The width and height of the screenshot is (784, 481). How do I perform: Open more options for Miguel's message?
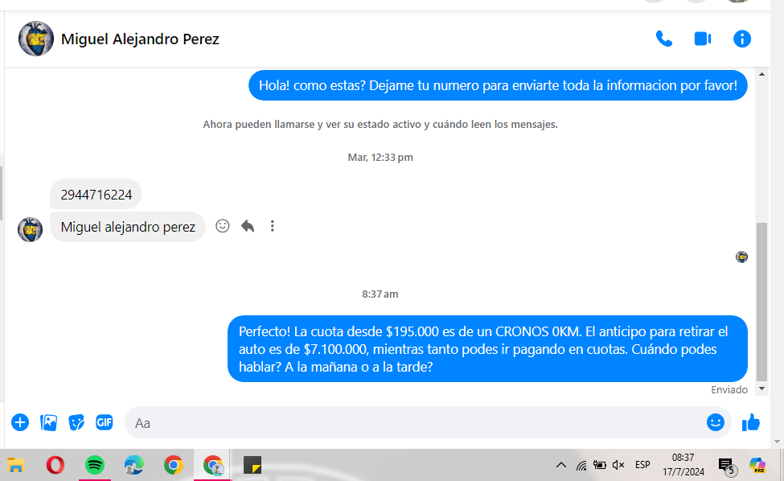coord(273,226)
